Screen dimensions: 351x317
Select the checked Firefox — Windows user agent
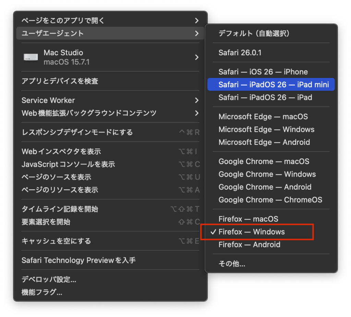click(x=252, y=232)
